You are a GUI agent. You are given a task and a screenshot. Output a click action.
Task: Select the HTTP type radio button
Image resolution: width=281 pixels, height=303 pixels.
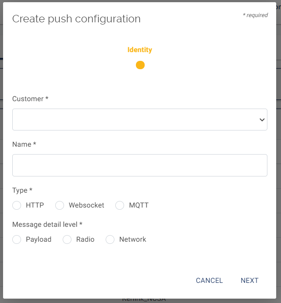(17, 205)
